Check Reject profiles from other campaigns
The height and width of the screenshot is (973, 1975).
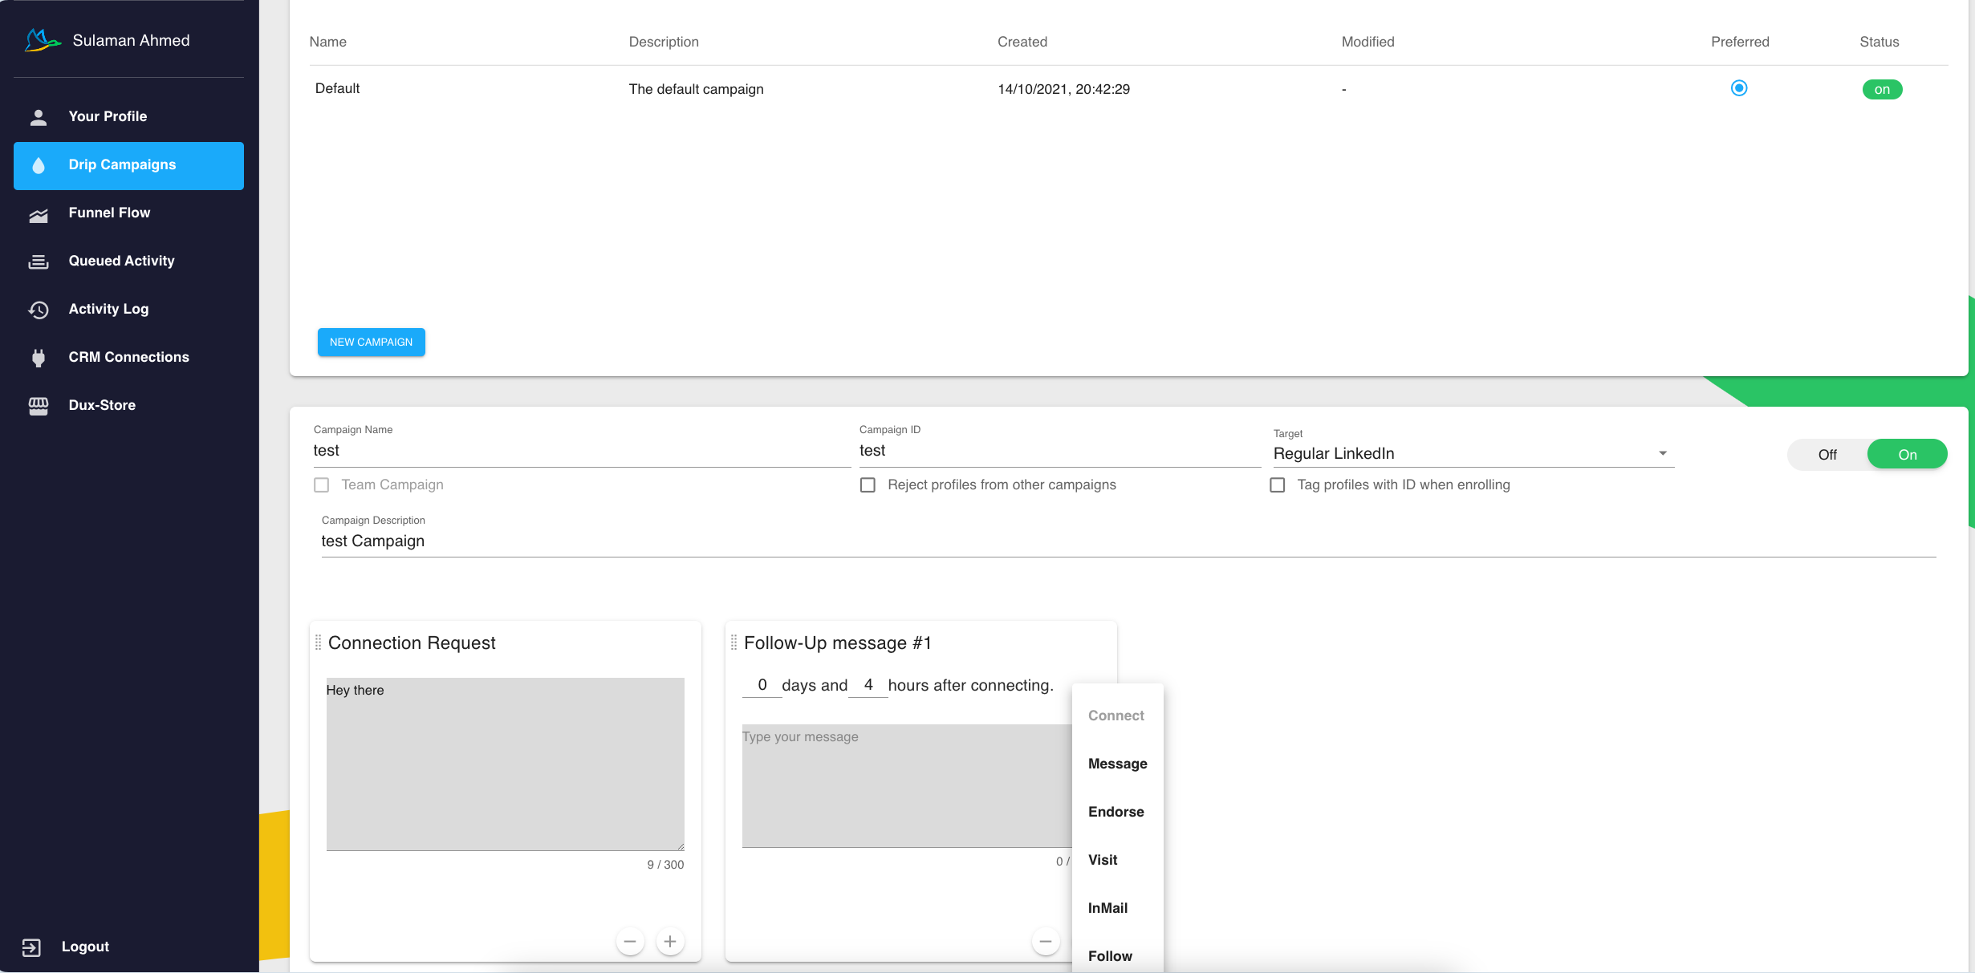coord(868,485)
